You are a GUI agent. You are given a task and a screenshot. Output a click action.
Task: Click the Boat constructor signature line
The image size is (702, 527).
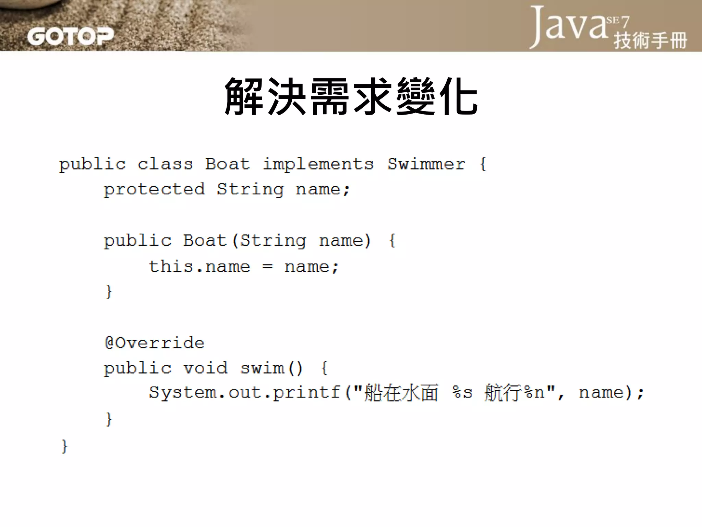pos(250,241)
